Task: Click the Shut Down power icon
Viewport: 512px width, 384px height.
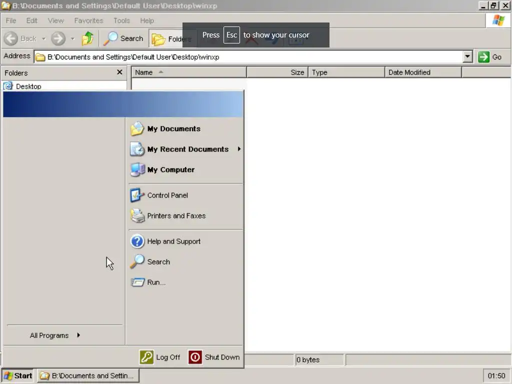Action: coord(195,357)
